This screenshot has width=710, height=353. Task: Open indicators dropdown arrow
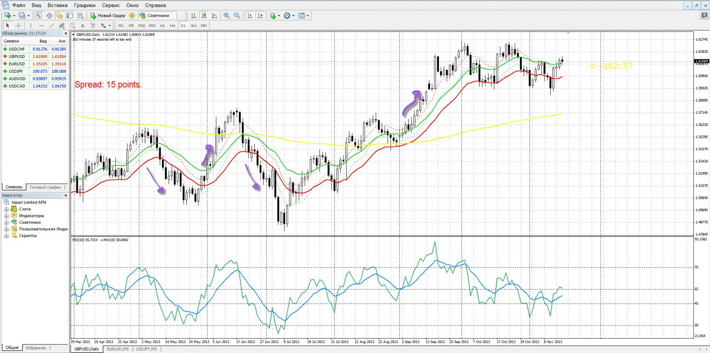279,16
